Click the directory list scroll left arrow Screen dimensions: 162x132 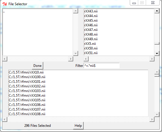(x=5, y=59)
